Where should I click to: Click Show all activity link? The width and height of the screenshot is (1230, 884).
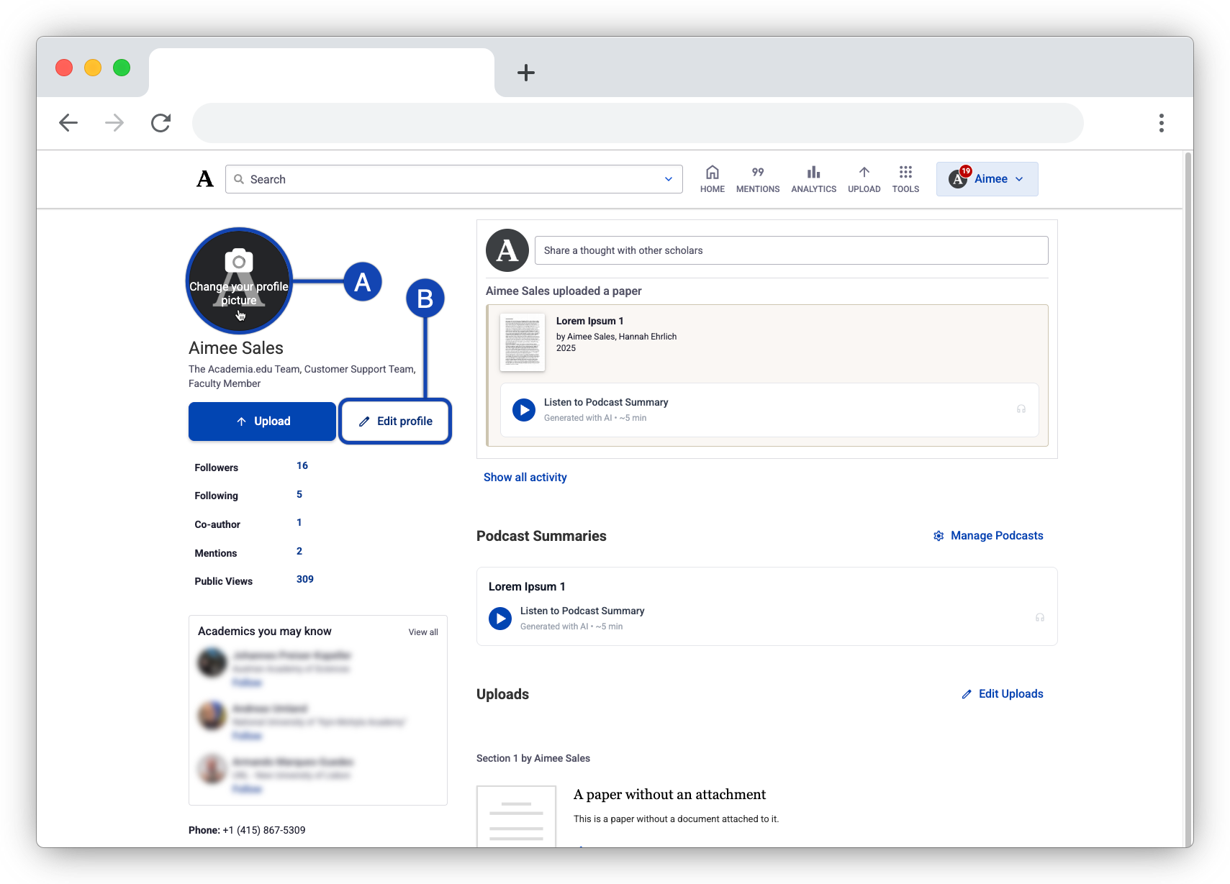525,478
